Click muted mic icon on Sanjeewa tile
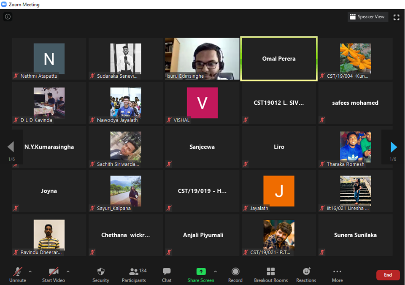Image resolution: width=405 pixels, height=285 pixels. tap(169, 164)
